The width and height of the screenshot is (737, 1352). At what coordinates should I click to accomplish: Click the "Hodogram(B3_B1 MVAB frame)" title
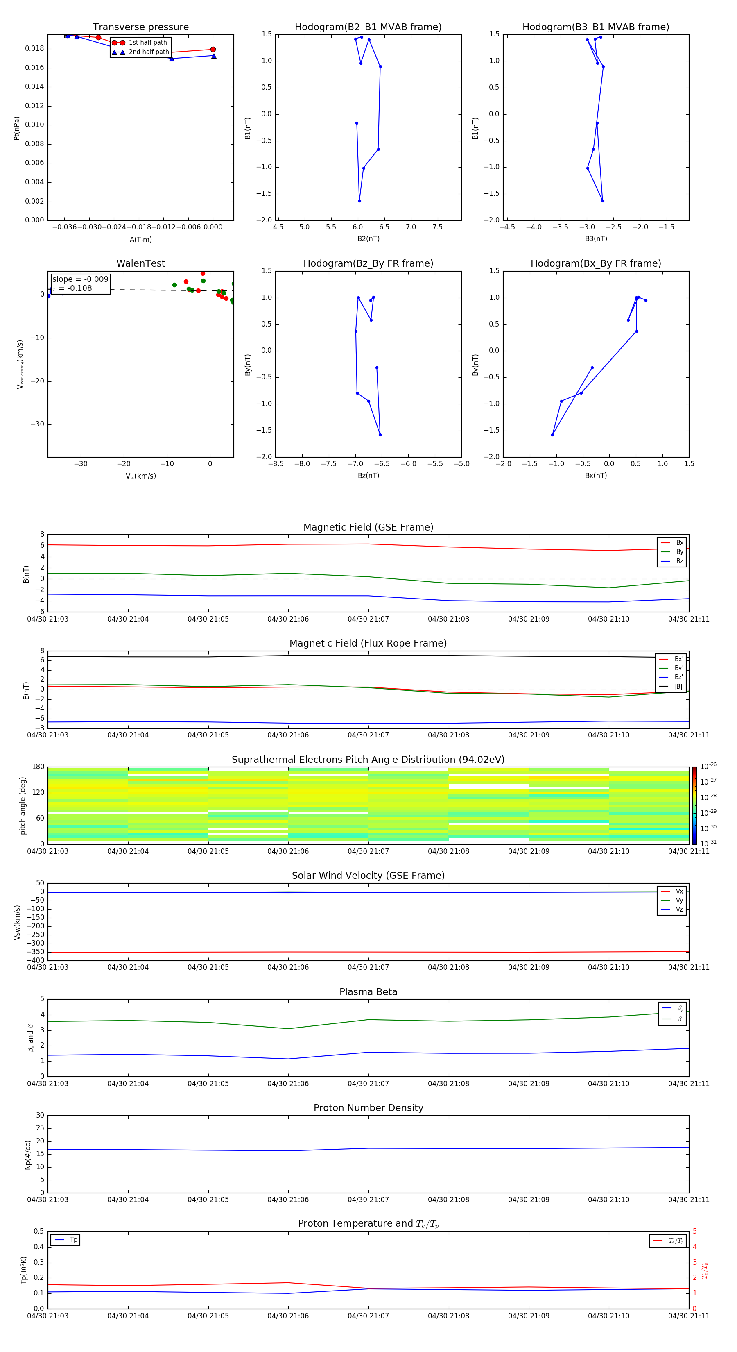[596, 27]
